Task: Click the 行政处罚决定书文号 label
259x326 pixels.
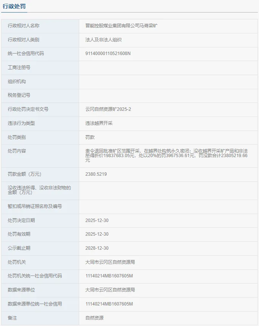Action: [x=28, y=109]
